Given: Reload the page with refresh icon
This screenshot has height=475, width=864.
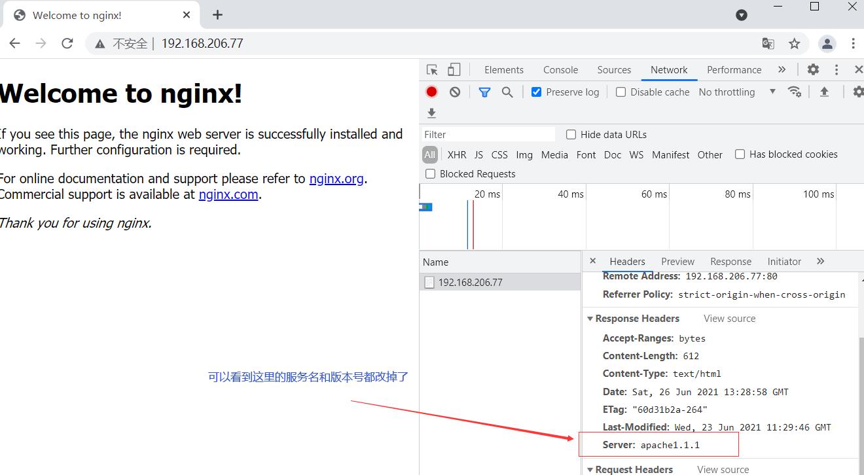Looking at the screenshot, I should [x=67, y=43].
